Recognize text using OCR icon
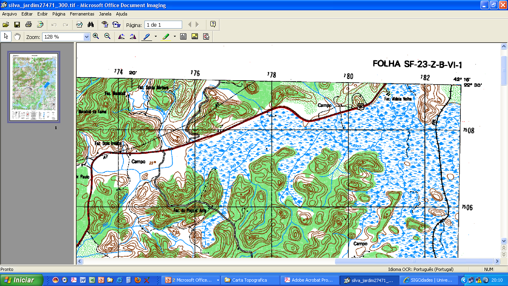Viewport: 508px width, 286px height. coord(105,25)
